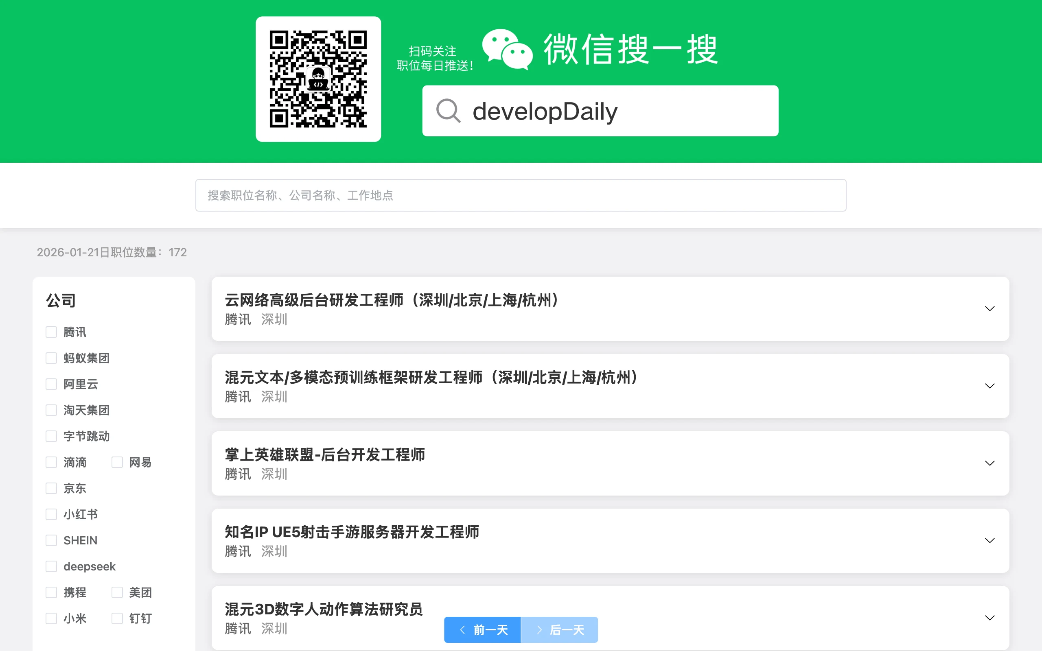The height and width of the screenshot is (651, 1042).
Task: Check the SHEIN company filter
Action: tap(51, 540)
